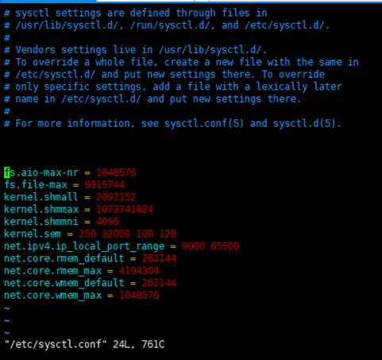The width and height of the screenshot is (382, 360).
Task: Click the port range value 9000 65500
Action: (x=210, y=246)
